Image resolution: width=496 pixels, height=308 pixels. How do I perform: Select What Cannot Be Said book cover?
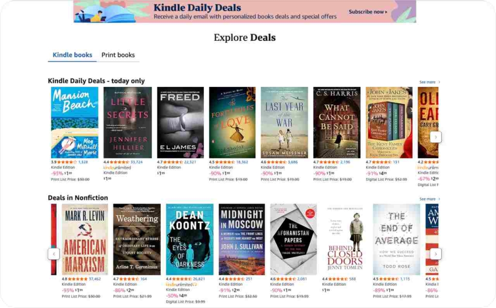337,123
